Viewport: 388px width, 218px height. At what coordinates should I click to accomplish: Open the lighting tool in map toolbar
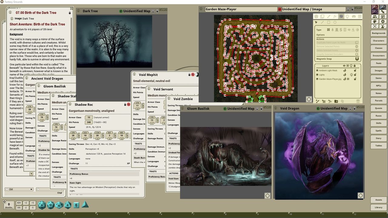[347, 16]
